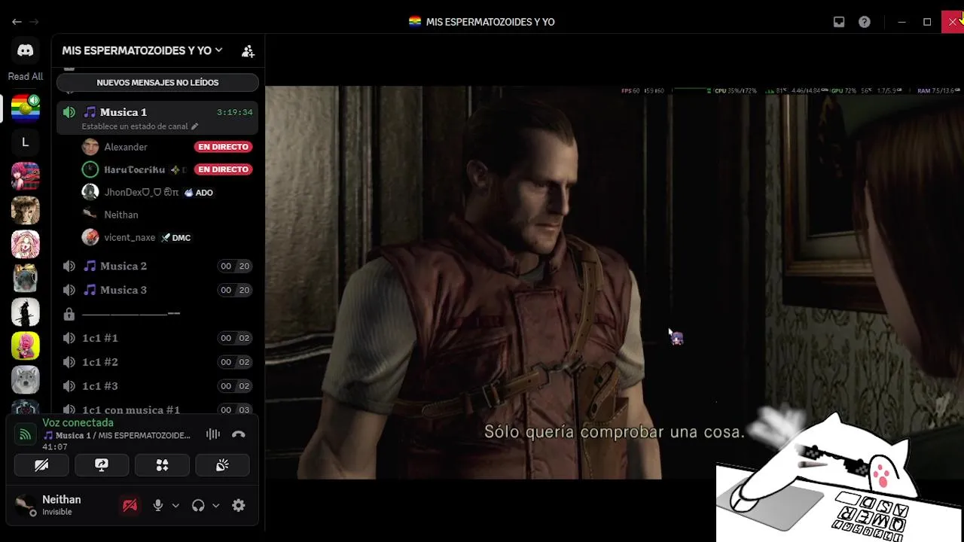This screenshot has height=542, width=964.
Task: Open the server icon labeled L
Action: click(x=25, y=142)
